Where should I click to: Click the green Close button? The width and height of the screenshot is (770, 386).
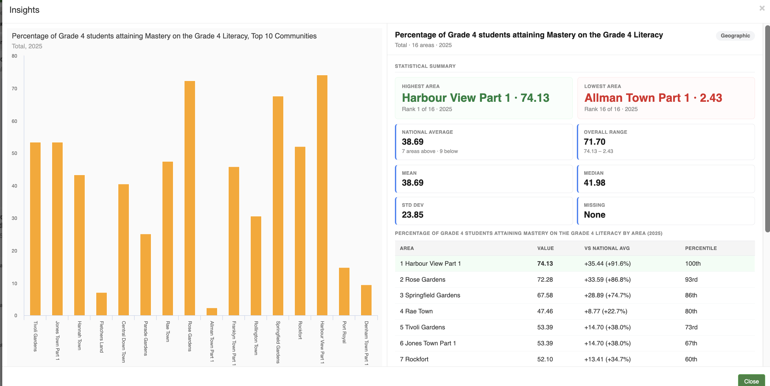[751, 381]
